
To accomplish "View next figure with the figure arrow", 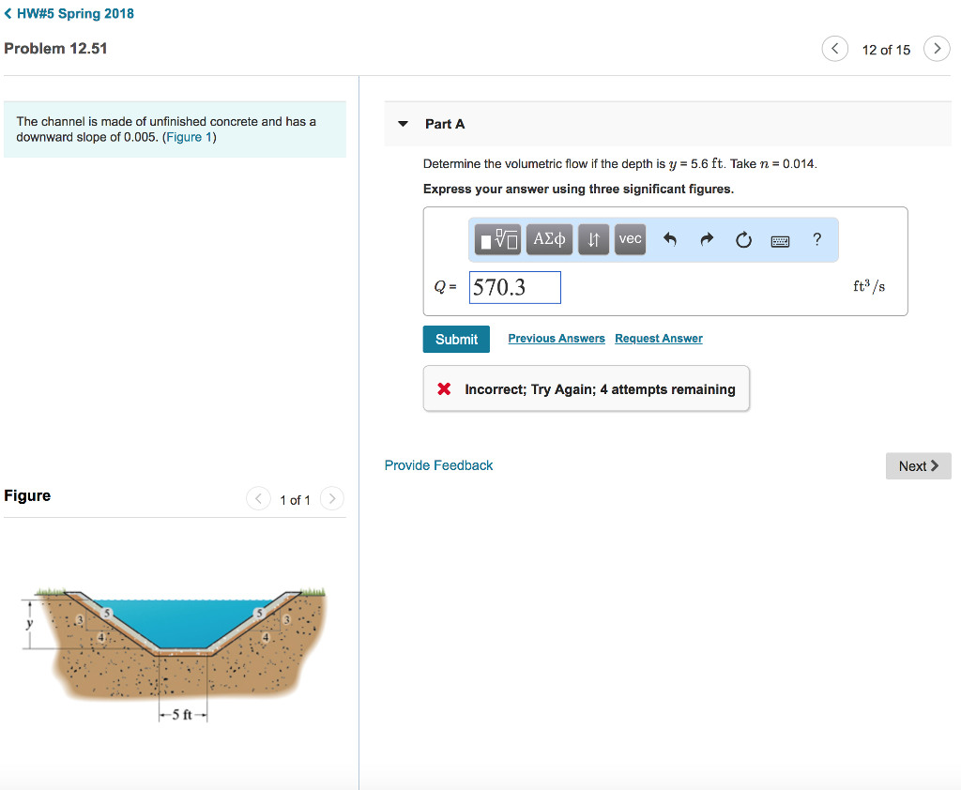I will [331, 498].
